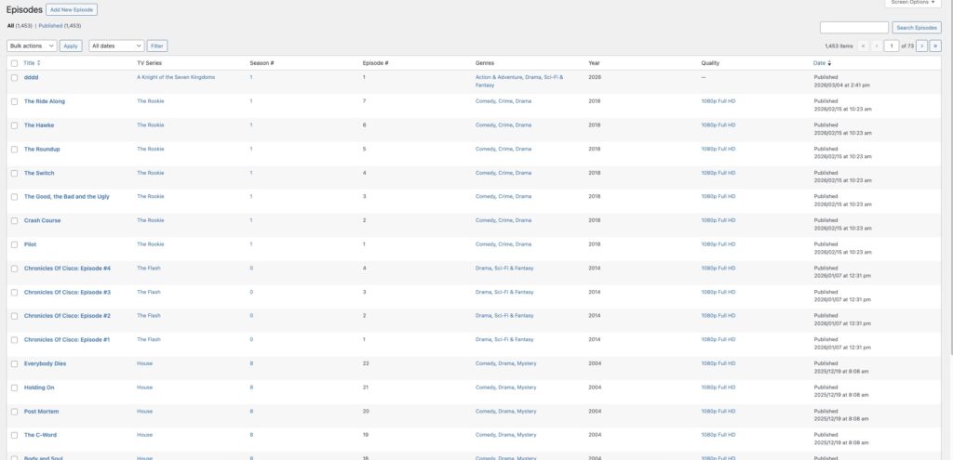Viewport: 953px width, 460px height.
Task: Tick the checkbox next to Pilot
Action: click(x=14, y=244)
